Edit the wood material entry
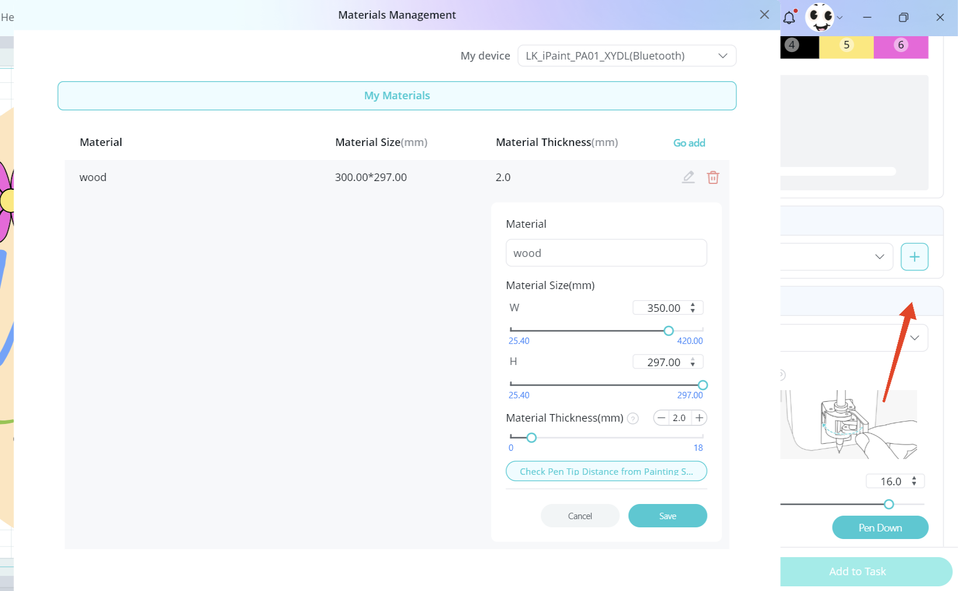Screen dimensions: 958x591 pyautogui.click(x=689, y=177)
